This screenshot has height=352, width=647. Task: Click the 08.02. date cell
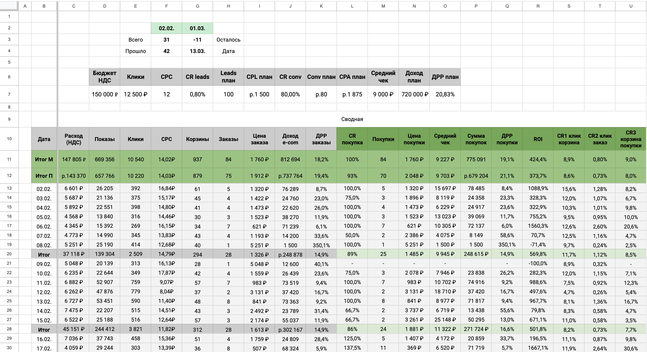[x=44, y=245]
